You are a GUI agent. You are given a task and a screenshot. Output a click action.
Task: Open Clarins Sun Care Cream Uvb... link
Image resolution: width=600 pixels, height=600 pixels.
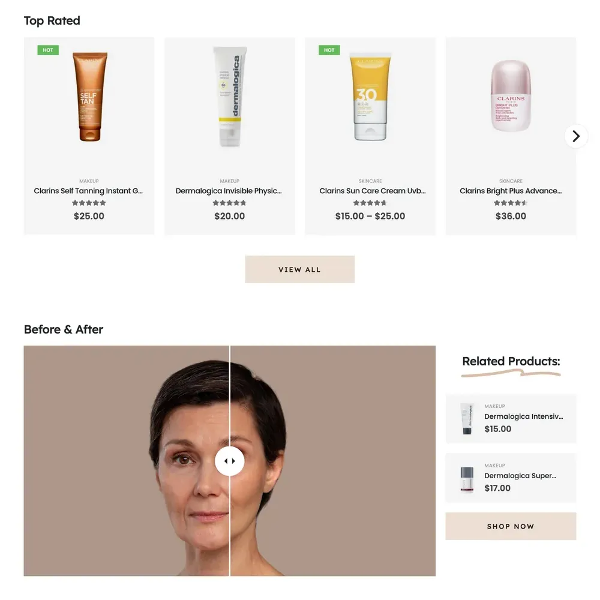pos(373,191)
